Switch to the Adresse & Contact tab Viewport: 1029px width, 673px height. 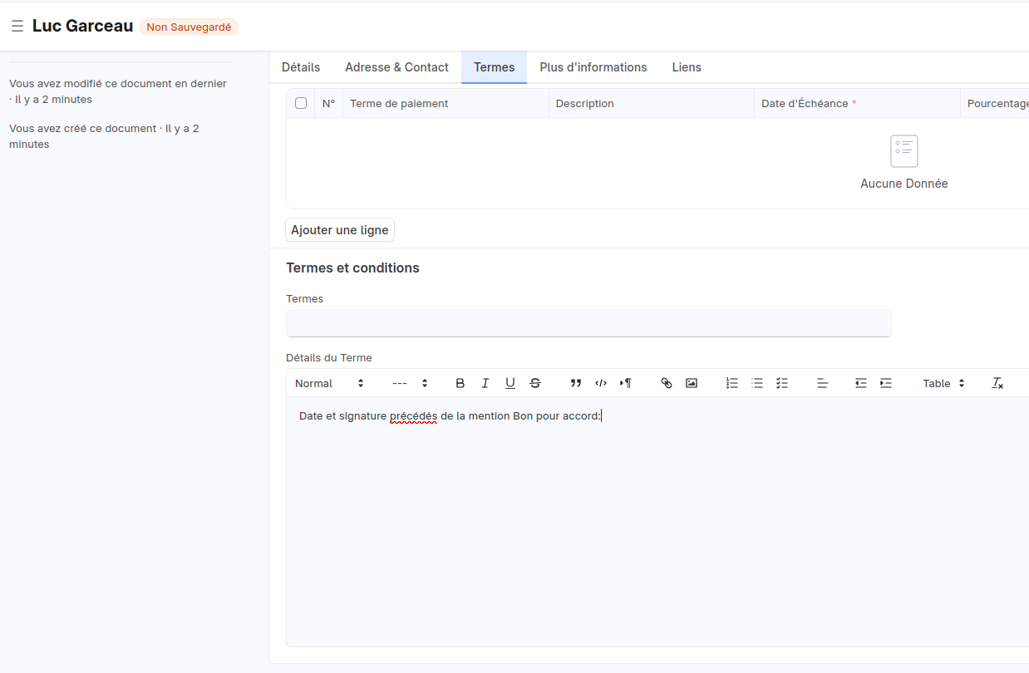tap(396, 67)
